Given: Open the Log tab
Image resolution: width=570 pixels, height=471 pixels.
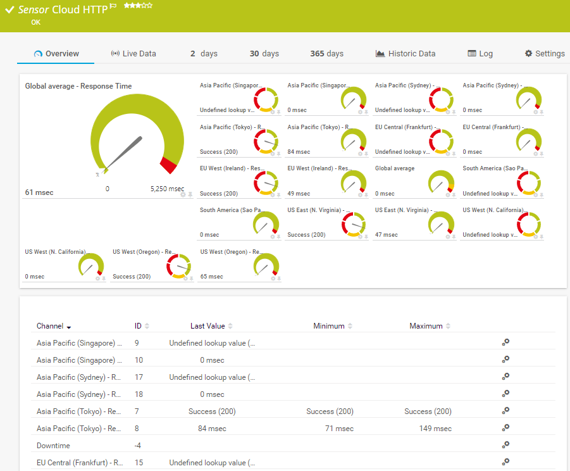Looking at the screenshot, I should [x=480, y=54].
